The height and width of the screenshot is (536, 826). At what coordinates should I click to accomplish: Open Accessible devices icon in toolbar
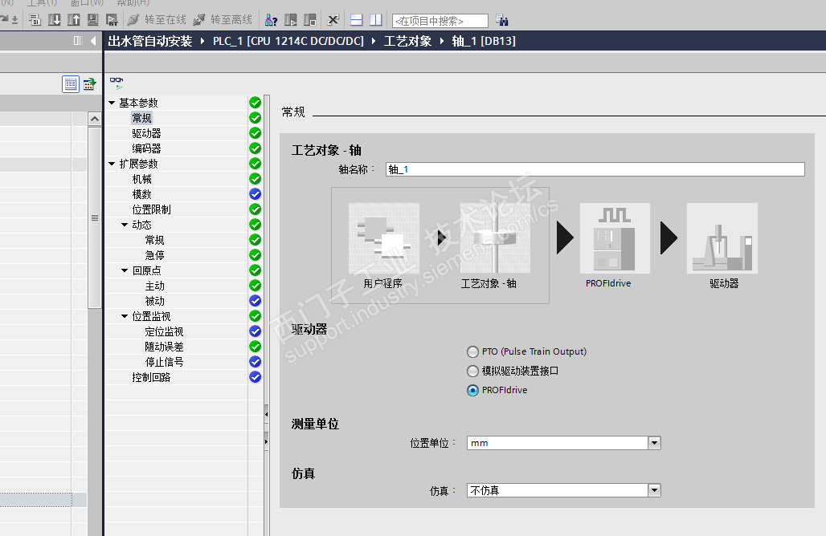[271, 20]
